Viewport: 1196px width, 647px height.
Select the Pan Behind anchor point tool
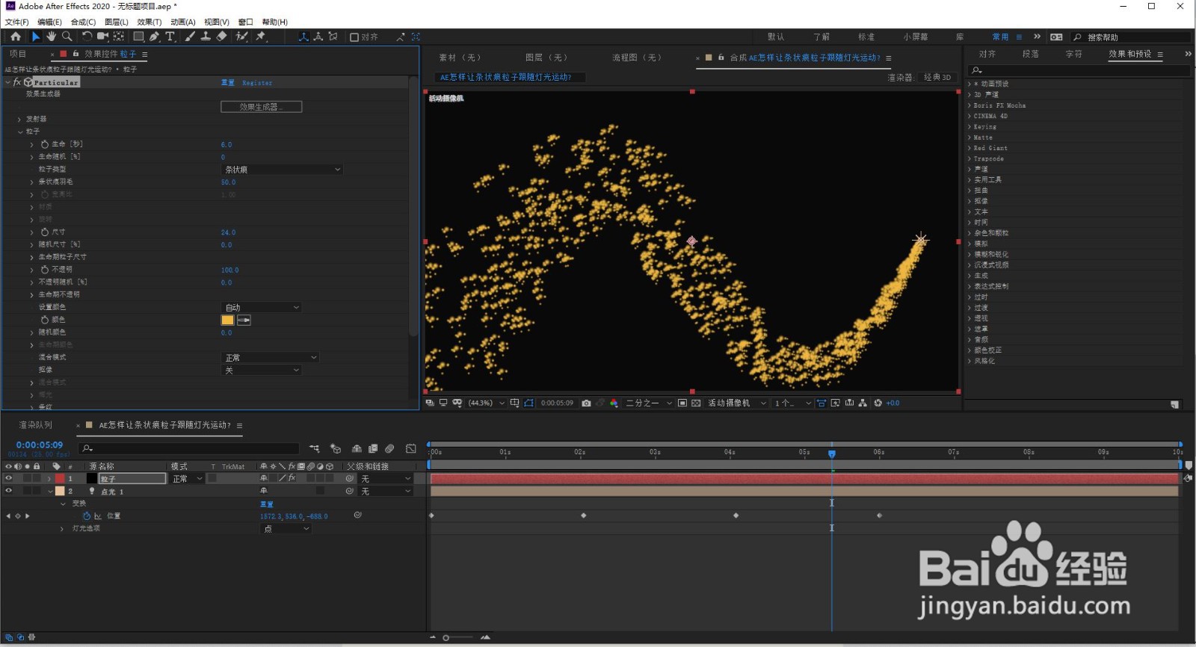pos(119,36)
